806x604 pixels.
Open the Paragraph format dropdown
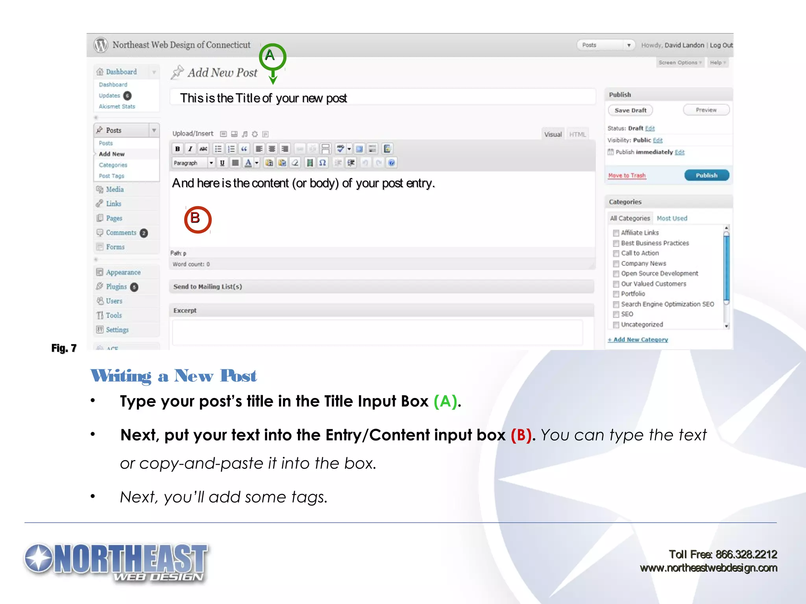click(x=193, y=163)
